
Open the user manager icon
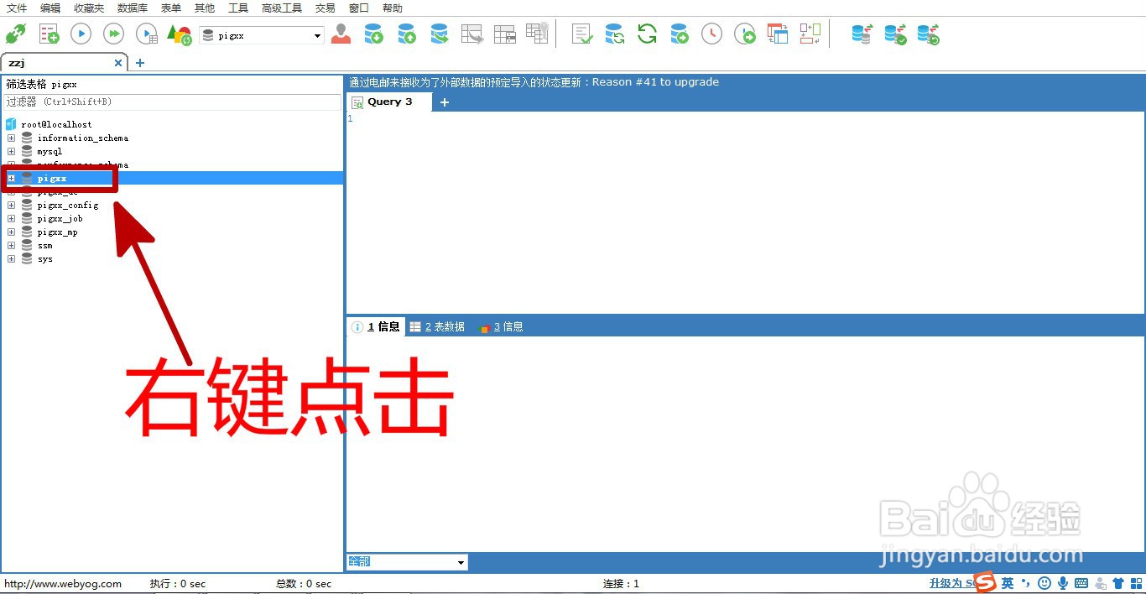click(x=340, y=34)
